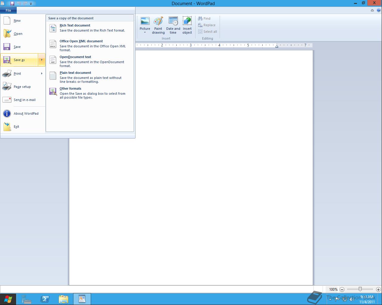Click the File tab
382x305 pixels.
coord(8,10)
